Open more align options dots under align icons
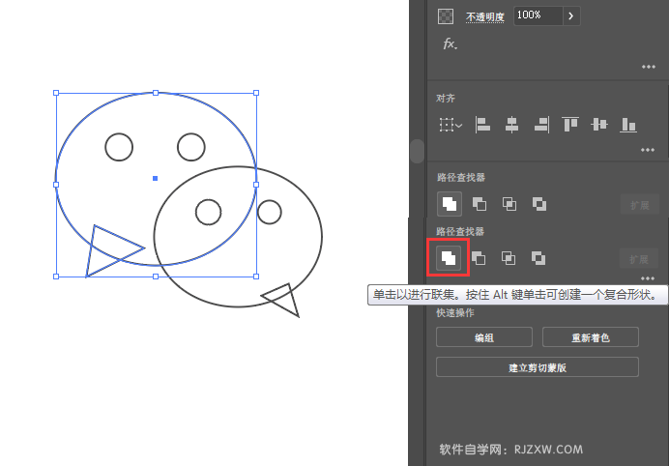The width and height of the screenshot is (669, 466). click(647, 150)
